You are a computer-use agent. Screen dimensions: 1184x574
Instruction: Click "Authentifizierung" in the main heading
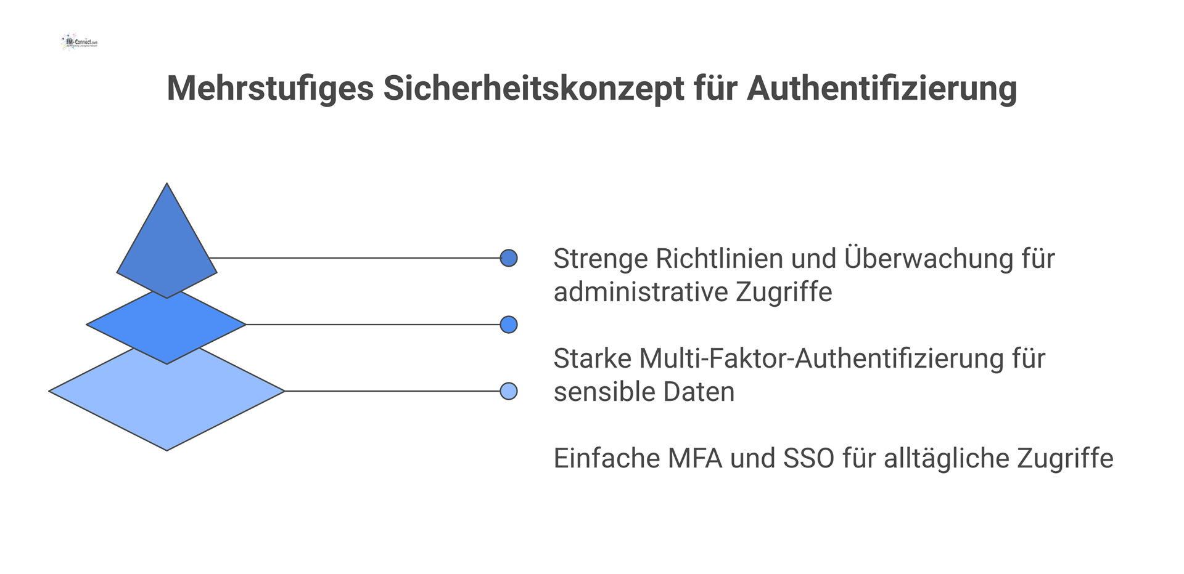pyautogui.click(x=882, y=88)
